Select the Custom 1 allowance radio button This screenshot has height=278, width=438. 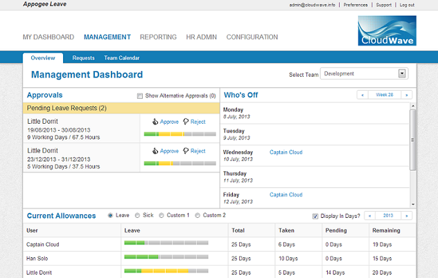(x=161, y=216)
